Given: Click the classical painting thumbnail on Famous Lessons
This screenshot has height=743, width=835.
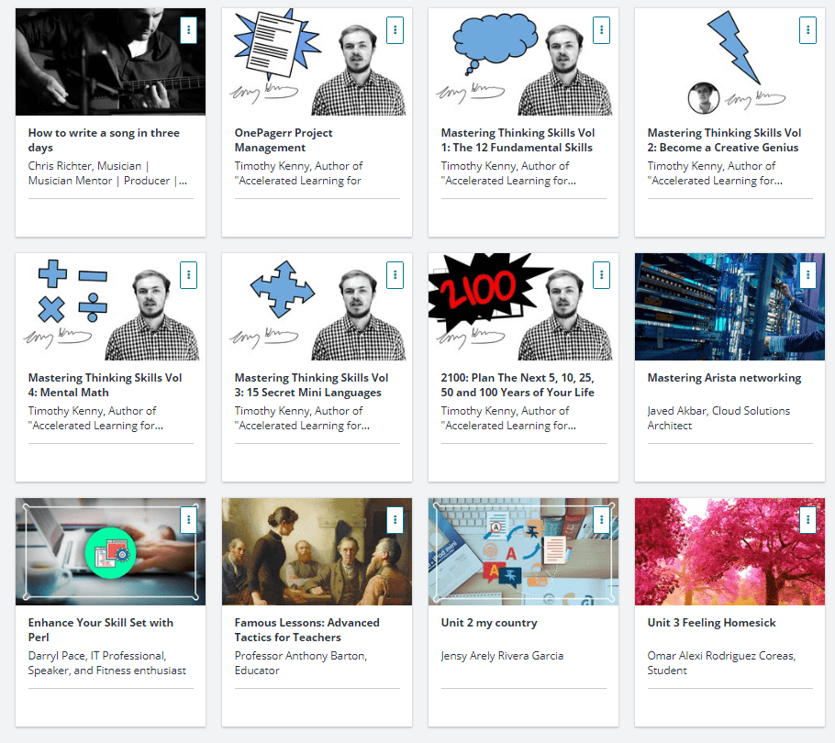Looking at the screenshot, I should [317, 551].
